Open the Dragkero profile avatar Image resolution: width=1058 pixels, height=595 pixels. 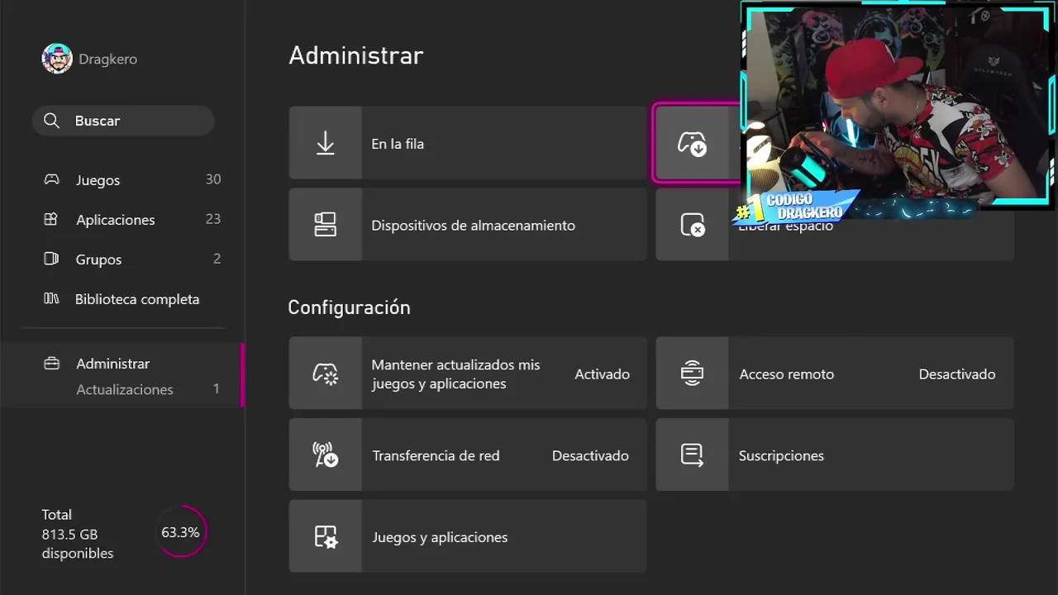(57, 59)
